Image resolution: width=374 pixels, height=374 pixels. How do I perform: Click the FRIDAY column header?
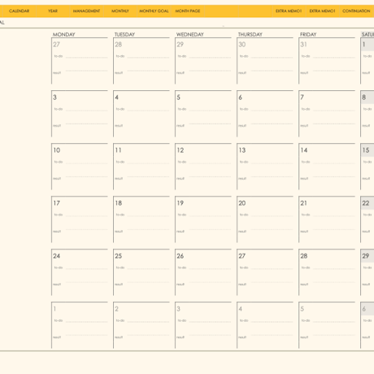(308, 34)
